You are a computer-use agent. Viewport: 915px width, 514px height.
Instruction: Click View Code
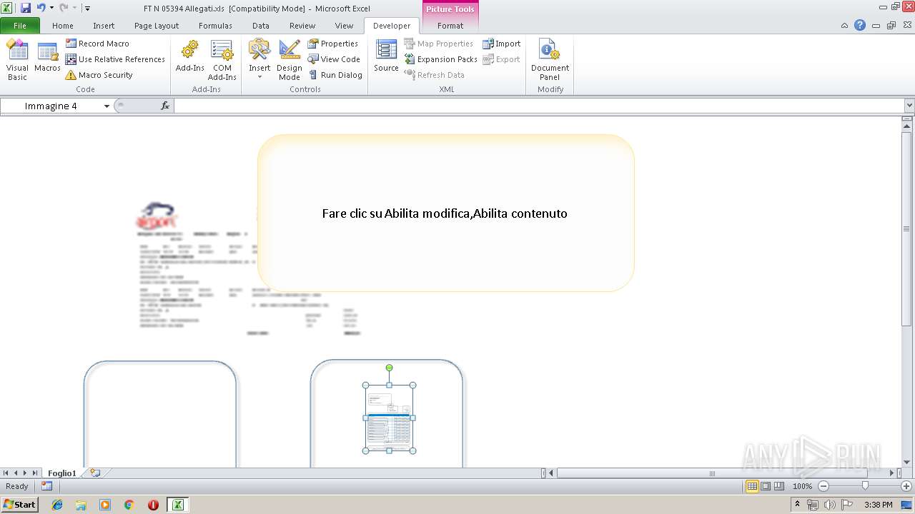tap(334, 59)
